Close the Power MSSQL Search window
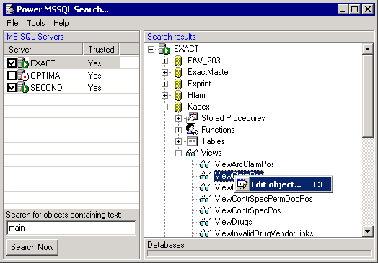 tap(368, 9)
